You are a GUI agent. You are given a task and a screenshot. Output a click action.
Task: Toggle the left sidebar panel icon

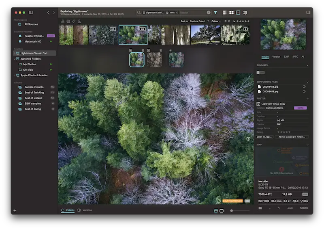[x=31, y=13]
